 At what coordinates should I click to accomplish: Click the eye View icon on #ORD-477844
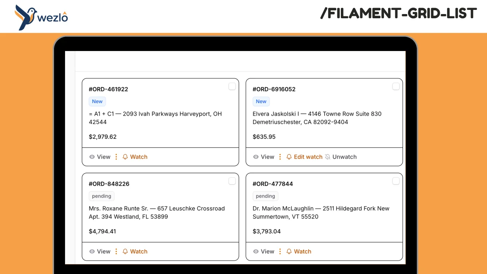256,251
